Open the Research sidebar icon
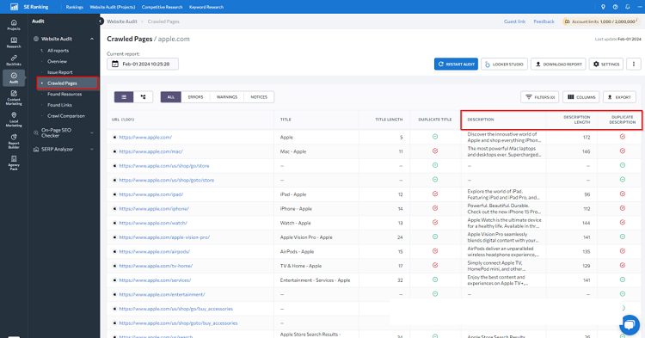645x338 pixels. tap(14, 42)
